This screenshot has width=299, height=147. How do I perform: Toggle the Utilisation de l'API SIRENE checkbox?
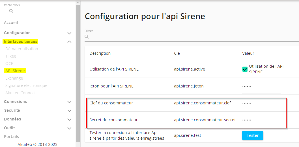coord(245,69)
